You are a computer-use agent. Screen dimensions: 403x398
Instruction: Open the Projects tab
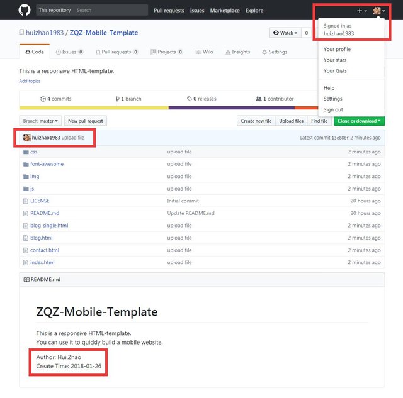click(166, 52)
